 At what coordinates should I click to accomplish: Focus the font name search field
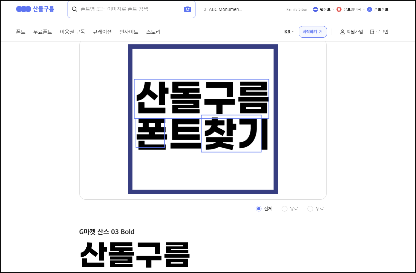click(x=131, y=9)
